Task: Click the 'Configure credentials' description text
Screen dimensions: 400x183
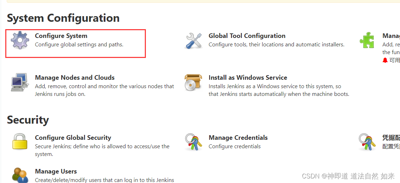Action: tap(234, 146)
